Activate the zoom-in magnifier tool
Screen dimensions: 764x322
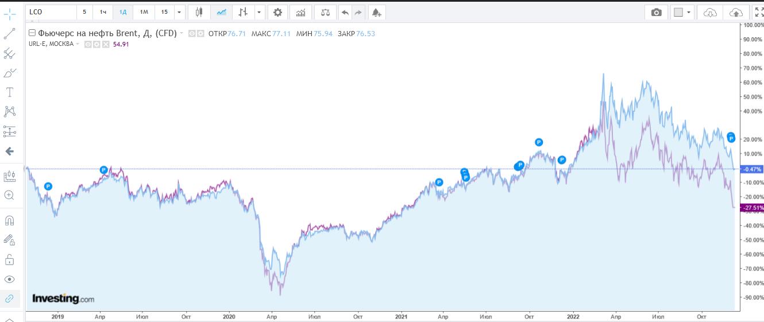(x=10, y=195)
